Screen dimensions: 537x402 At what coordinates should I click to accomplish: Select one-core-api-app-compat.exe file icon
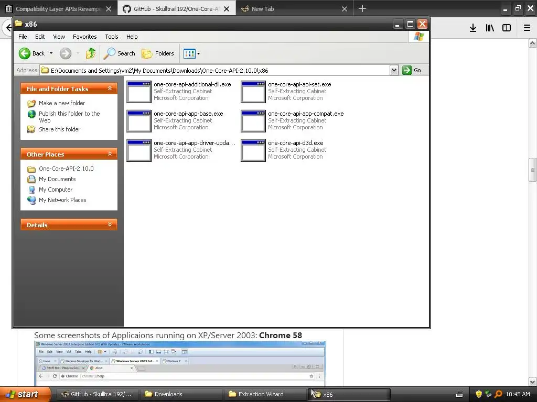pyautogui.click(x=253, y=121)
